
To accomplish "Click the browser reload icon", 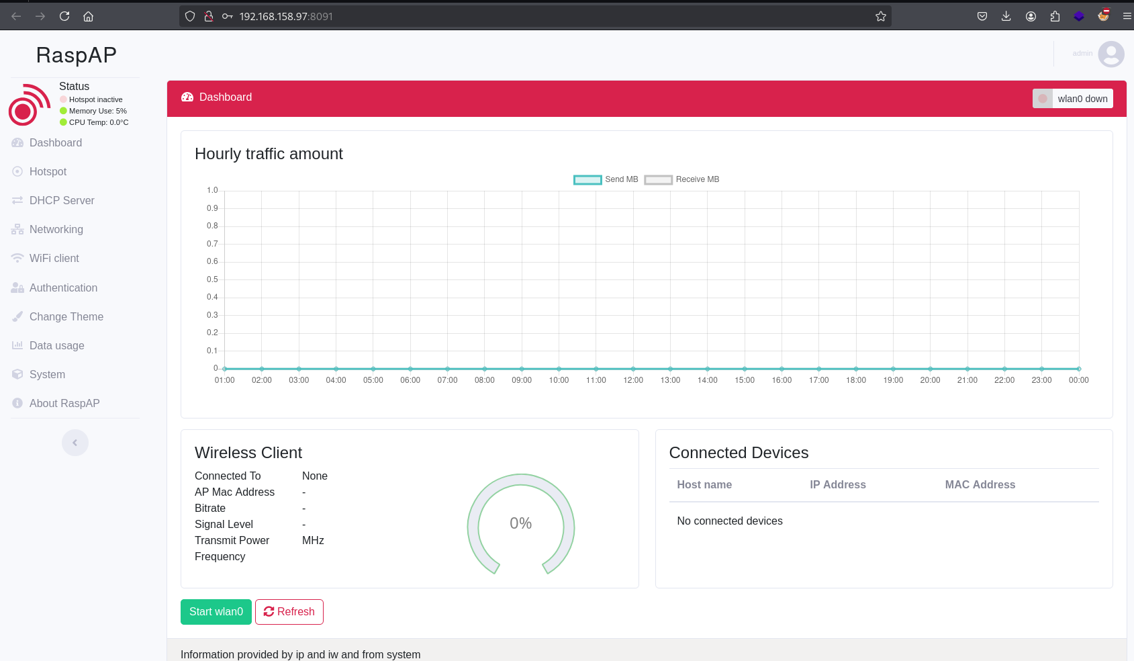I will pyautogui.click(x=64, y=16).
